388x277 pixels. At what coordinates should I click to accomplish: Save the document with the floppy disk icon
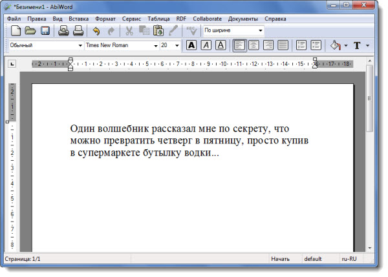click(45, 31)
